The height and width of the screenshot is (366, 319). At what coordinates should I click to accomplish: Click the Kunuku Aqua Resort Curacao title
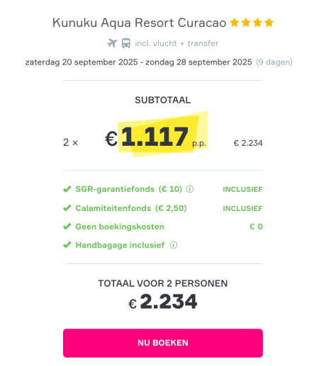139,23
